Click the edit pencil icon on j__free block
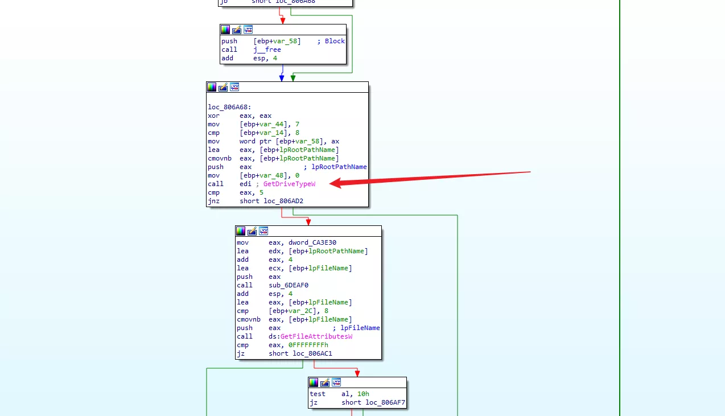 click(237, 30)
